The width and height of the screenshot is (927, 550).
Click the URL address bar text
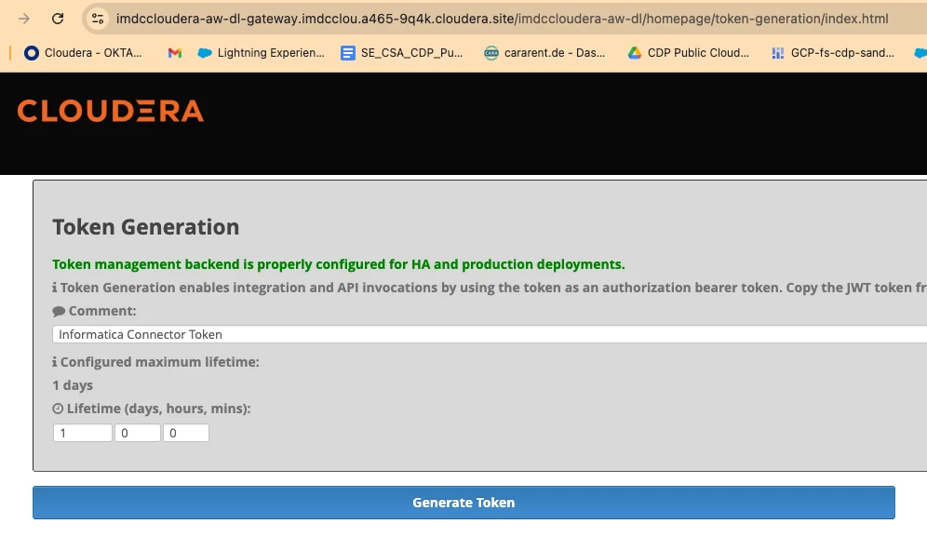click(502, 19)
